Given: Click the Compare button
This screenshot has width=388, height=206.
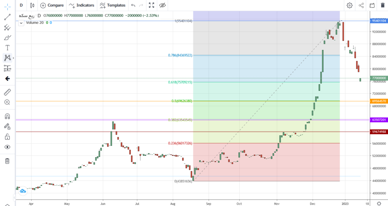Looking at the screenshot, I should pyautogui.click(x=52, y=5).
